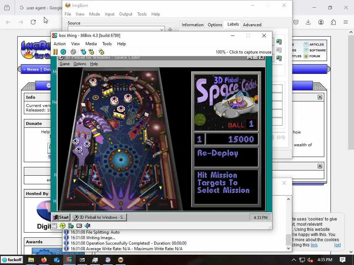The width and height of the screenshot is (354, 265).
Task: Click the Windows 95 Start button
Action: [x=61, y=217]
